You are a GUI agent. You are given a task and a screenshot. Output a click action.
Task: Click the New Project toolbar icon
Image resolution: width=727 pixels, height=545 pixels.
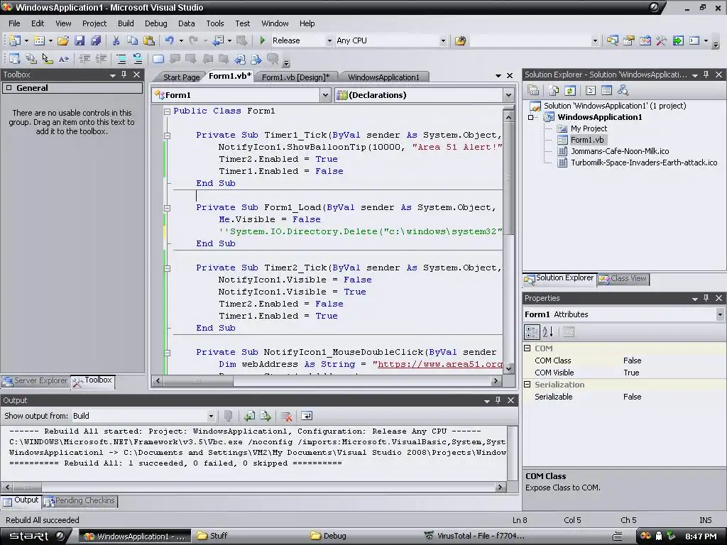[x=14, y=40]
